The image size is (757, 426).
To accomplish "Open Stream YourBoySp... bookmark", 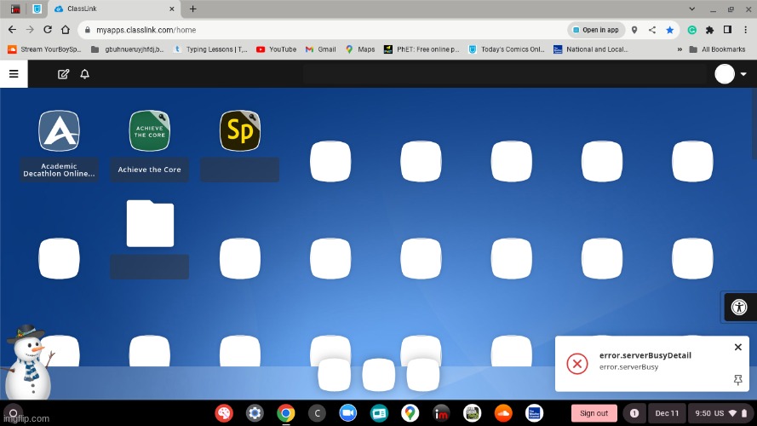I will click(45, 49).
